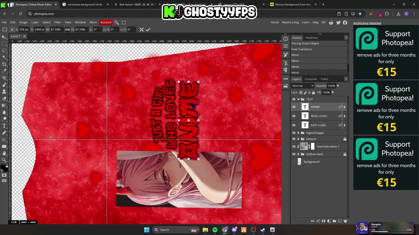Open the search icon in menu bar
Image resolution: width=419 pixels, height=235 pixels.
117,23
